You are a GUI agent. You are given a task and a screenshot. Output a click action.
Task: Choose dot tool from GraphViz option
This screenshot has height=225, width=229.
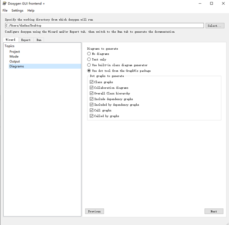119,71
